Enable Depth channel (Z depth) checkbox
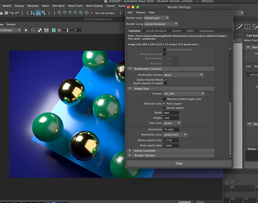The image size is (258, 203). point(165,83)
